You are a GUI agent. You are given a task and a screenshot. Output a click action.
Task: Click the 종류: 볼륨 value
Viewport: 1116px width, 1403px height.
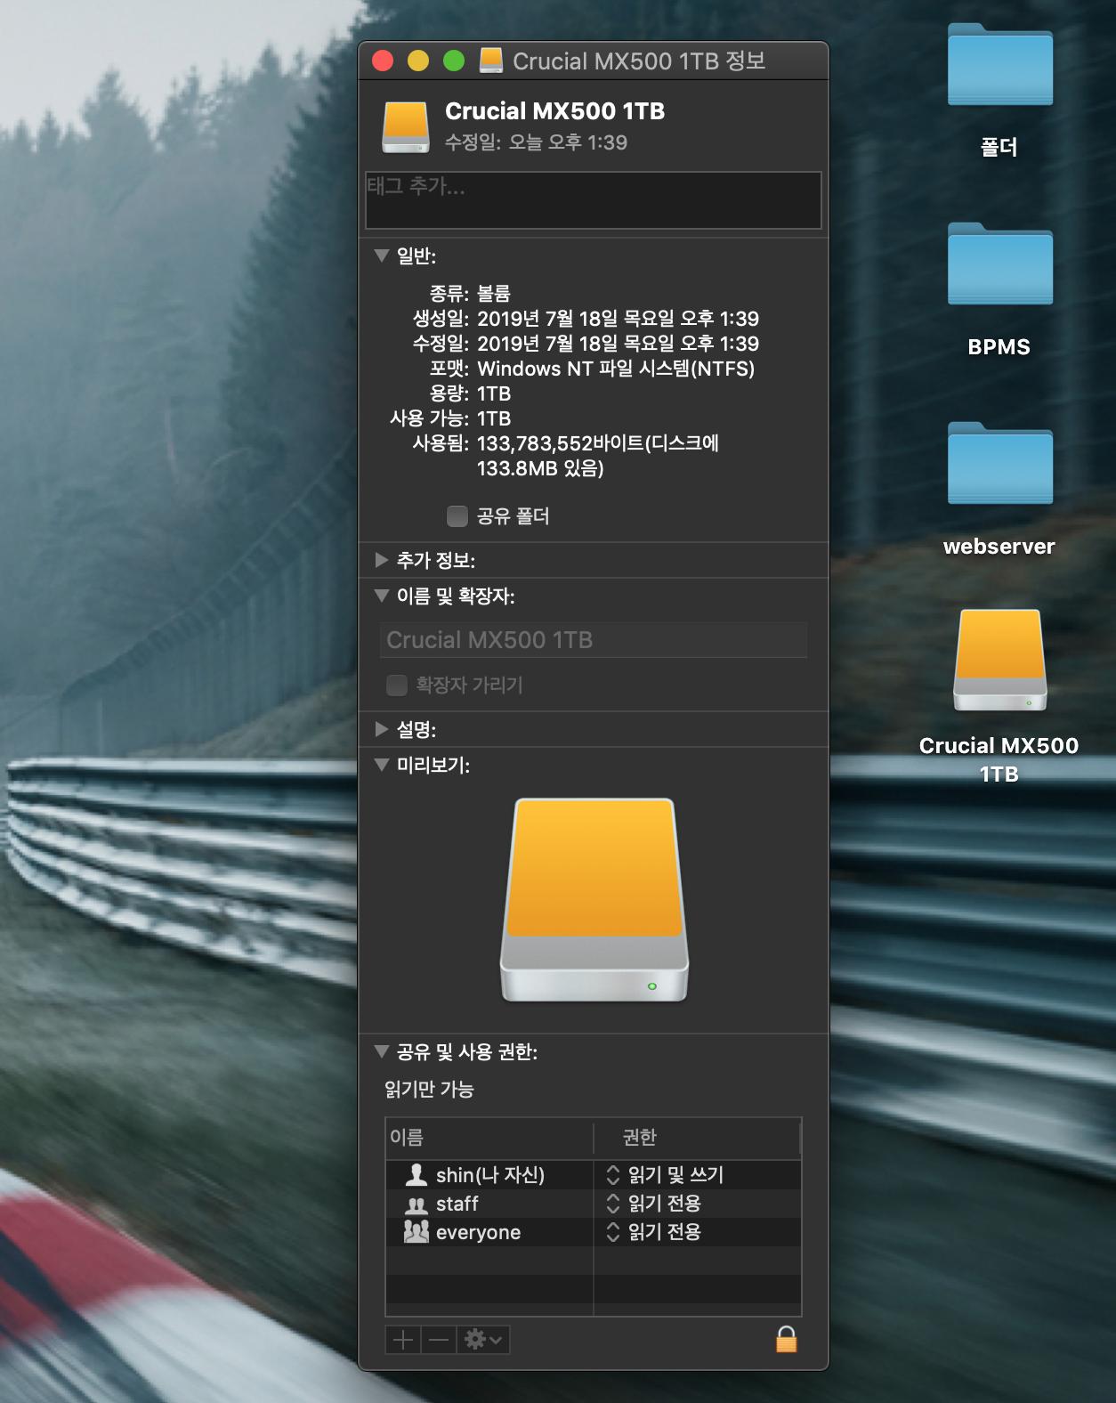494,294
